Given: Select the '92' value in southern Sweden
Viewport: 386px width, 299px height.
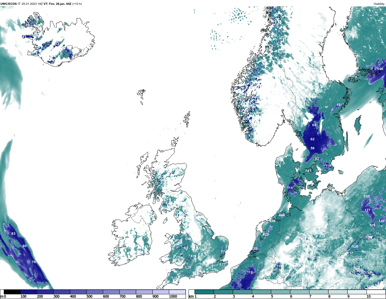Looking at the screenshot, I should pyautogui.click(x=317, y=159).
